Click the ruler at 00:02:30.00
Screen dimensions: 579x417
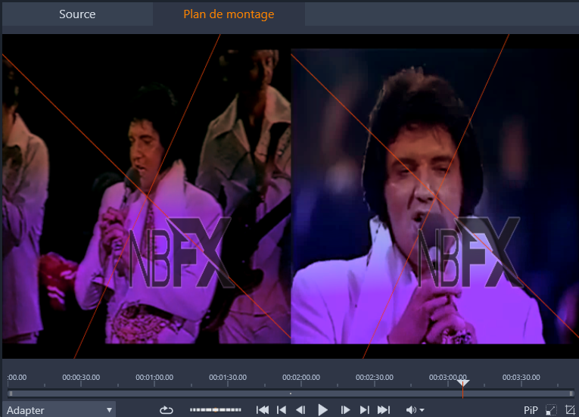click(x=375, y=377)
